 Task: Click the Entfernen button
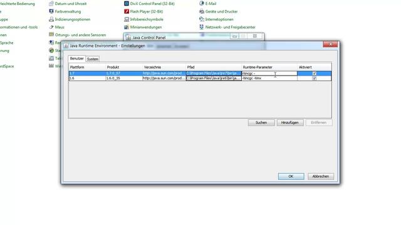point(319,122)
